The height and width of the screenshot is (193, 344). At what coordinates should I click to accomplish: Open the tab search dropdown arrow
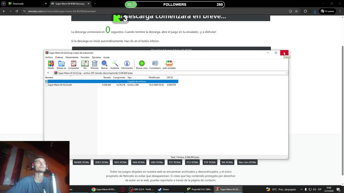(x=3, y=4)
